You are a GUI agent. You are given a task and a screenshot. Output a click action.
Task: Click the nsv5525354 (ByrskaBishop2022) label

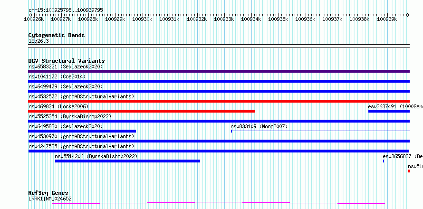coord(70,116)
